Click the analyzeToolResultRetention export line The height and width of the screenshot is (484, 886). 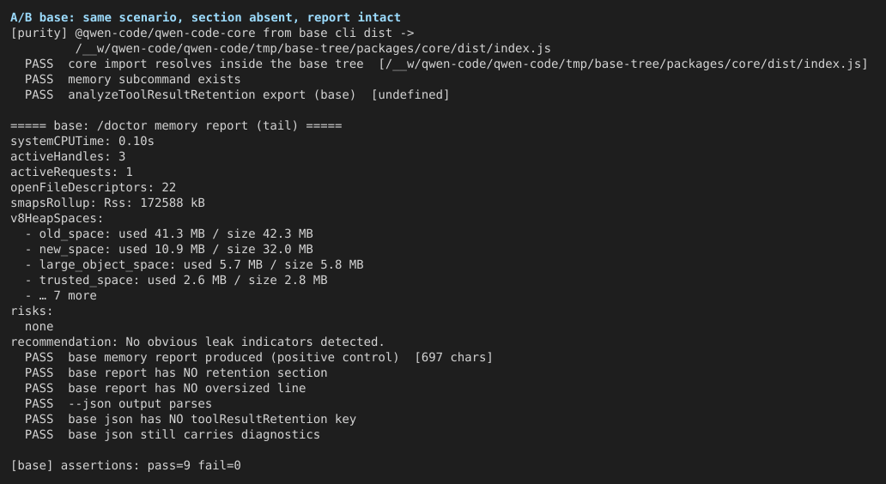point(237,95)
